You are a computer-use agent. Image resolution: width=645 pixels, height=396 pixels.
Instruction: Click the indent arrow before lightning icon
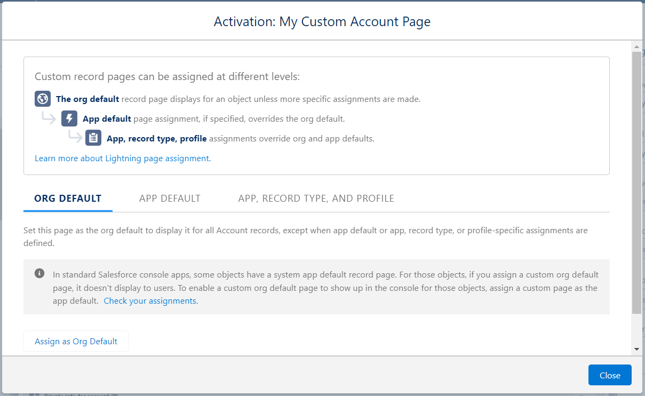pos(50,118)
